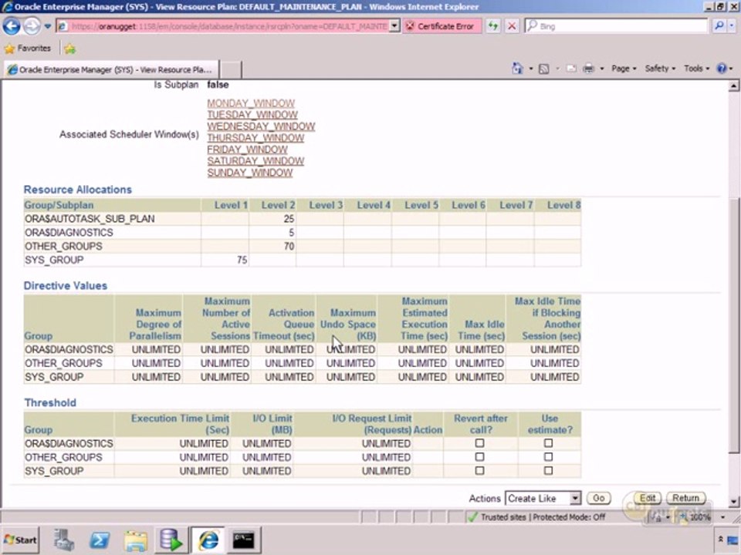This screenshot has height=555, width=741.
Task: Open the SUNDAY_WINDOW link
Action: click(x=250, y=173)
